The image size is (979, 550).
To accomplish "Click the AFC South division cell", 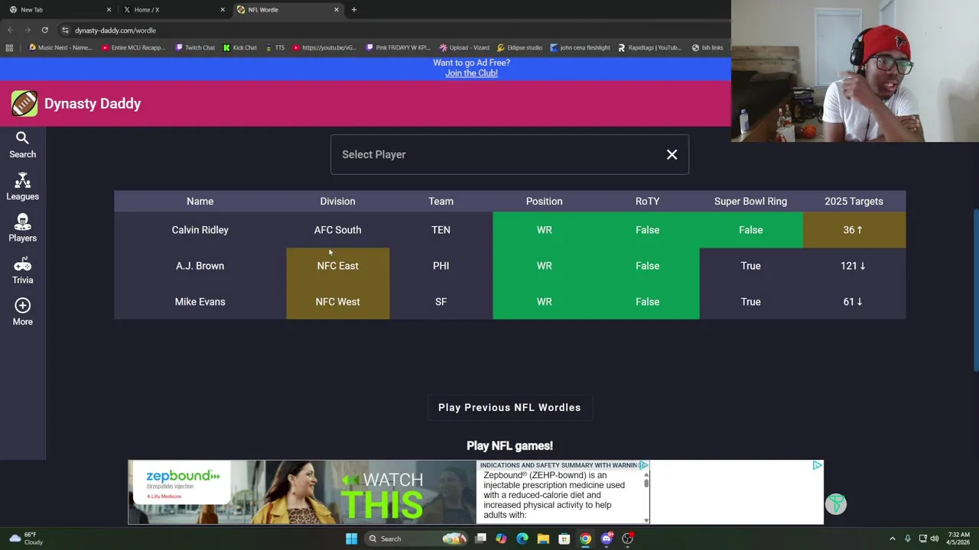I will [x=337, y=230].
